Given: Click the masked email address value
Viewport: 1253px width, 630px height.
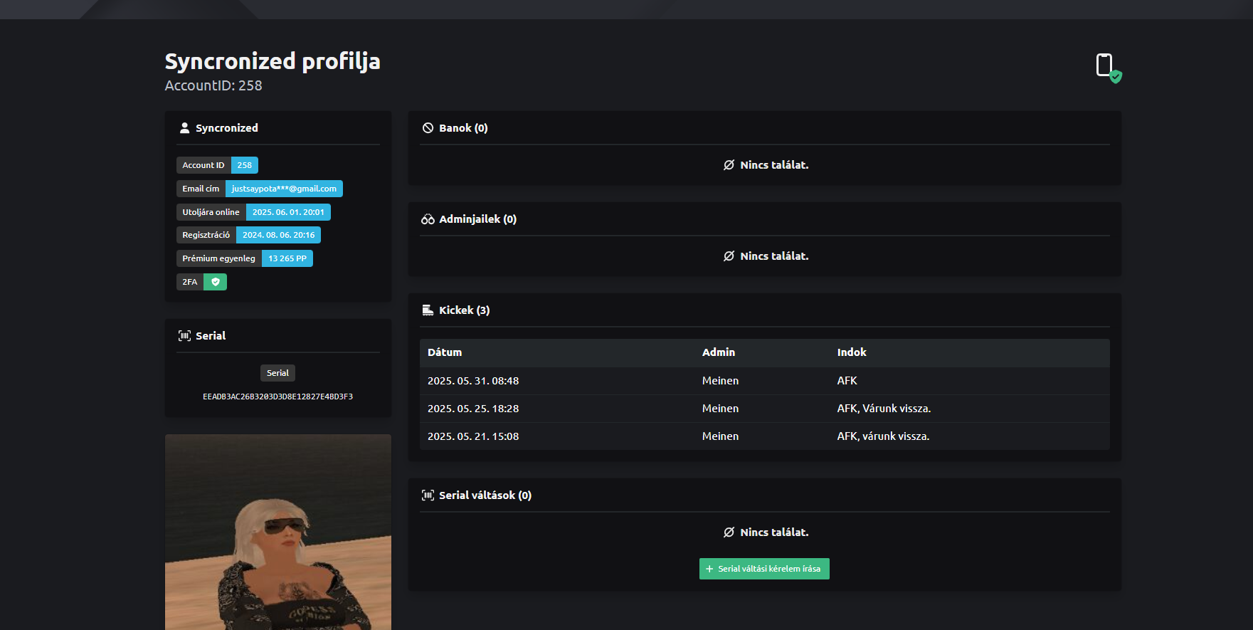Looking at the screenshot, I should click(x=284, y=189).
